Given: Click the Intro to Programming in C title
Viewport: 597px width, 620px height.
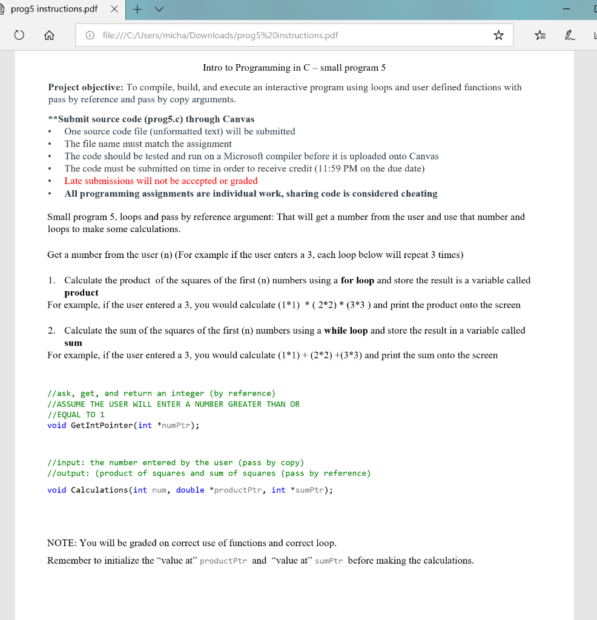Looking at the screenshot, I should pyautogui.click(x=293, y=67).
